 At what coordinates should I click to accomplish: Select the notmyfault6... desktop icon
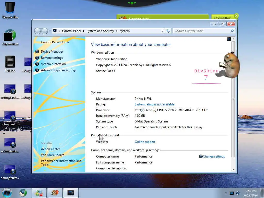point(10,118)
